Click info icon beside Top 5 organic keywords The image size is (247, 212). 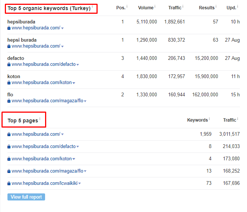coord(92,6)
